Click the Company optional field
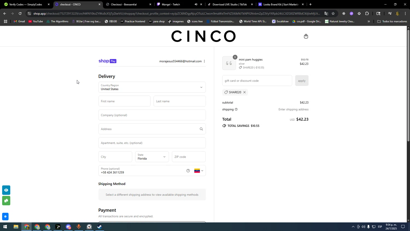This screenshot has width=410, height=231. (x=152, y=115)
